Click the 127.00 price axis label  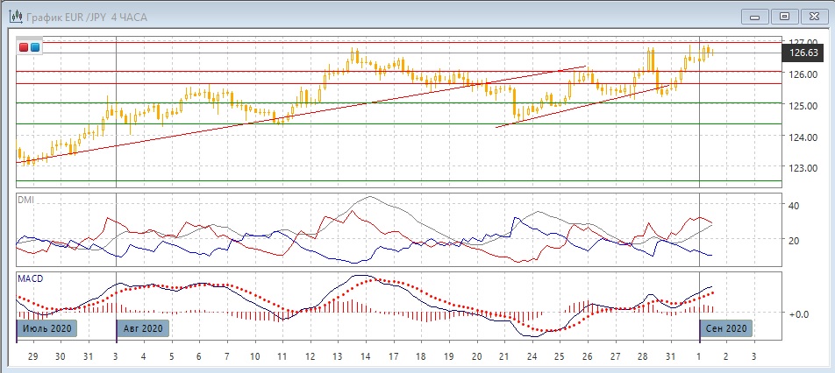tap(803, 42)
